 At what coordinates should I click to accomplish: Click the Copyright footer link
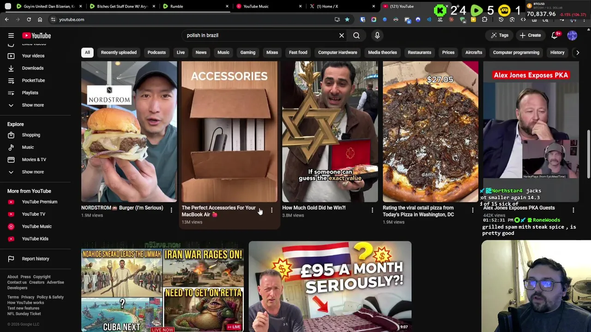[x=42, y=277]
